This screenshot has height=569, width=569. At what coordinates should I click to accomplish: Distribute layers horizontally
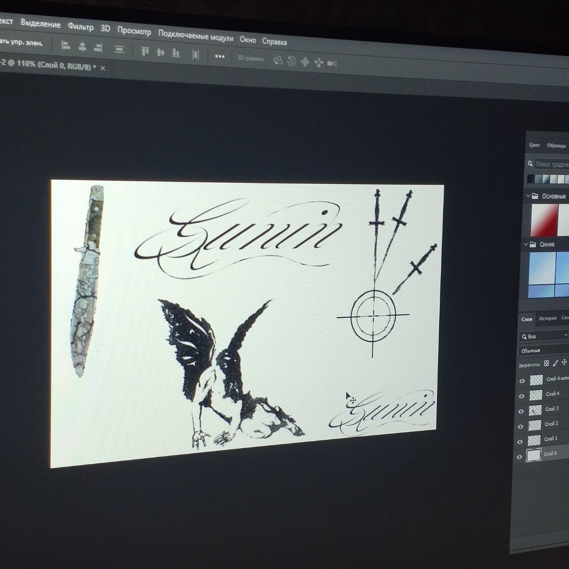pyautogui.click(x=196, y=55)
